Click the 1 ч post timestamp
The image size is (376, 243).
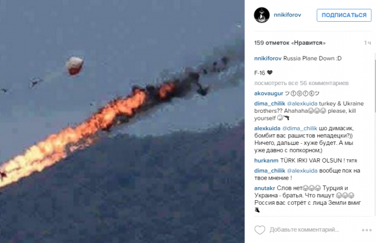pyautogui.click(x=368, y=43)
